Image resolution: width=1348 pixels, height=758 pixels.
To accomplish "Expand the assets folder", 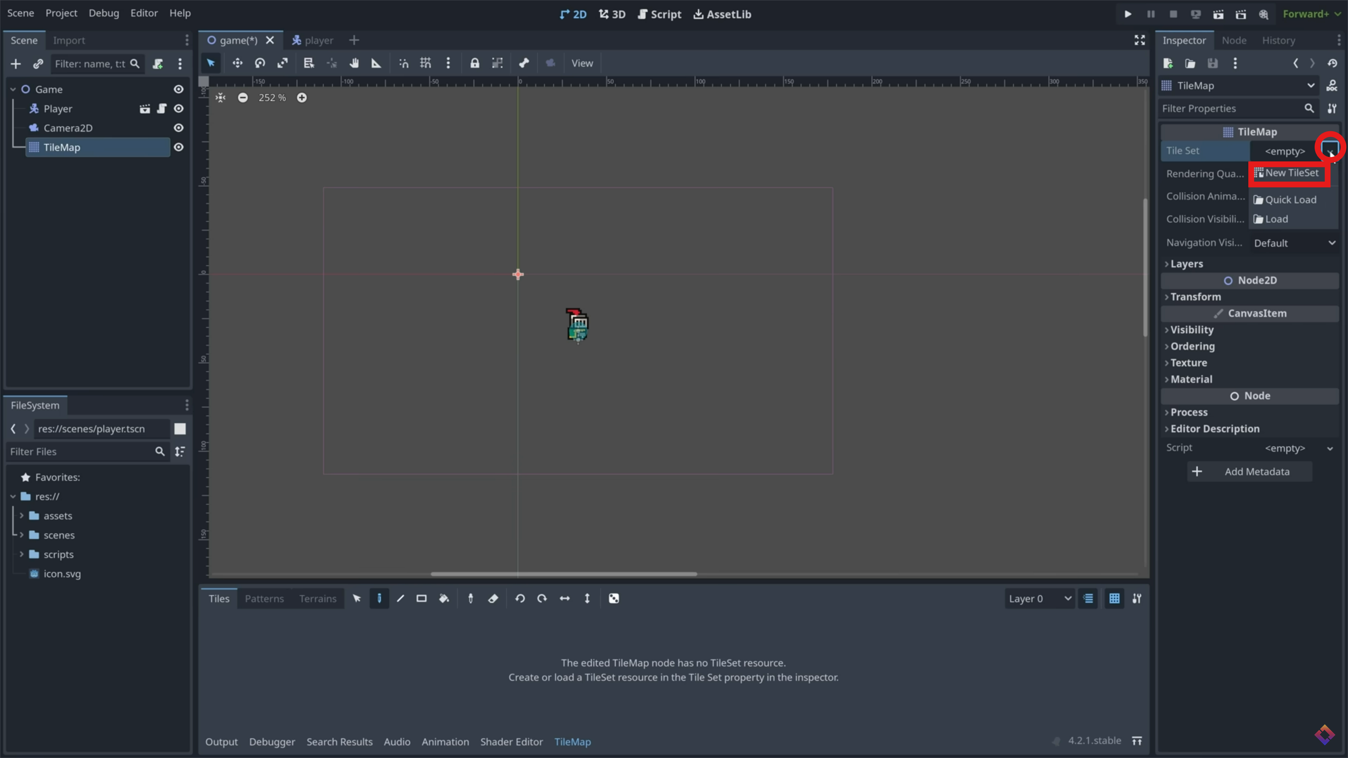I will pos(22,516).
